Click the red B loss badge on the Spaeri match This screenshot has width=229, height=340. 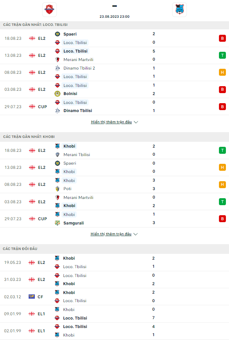tap(222, 38)
